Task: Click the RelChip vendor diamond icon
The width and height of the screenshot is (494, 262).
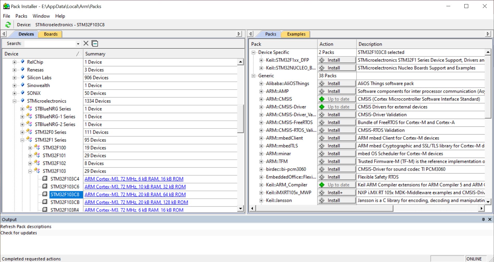Action: [x=23, y=62]
